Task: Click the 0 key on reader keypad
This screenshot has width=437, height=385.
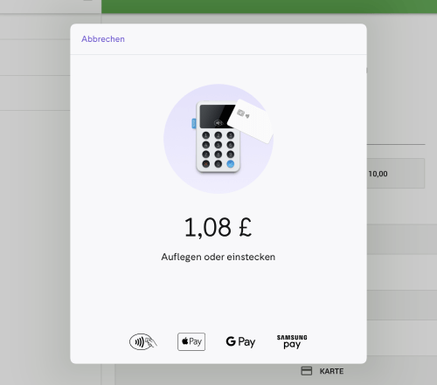Action: click(x=218, y=164)
